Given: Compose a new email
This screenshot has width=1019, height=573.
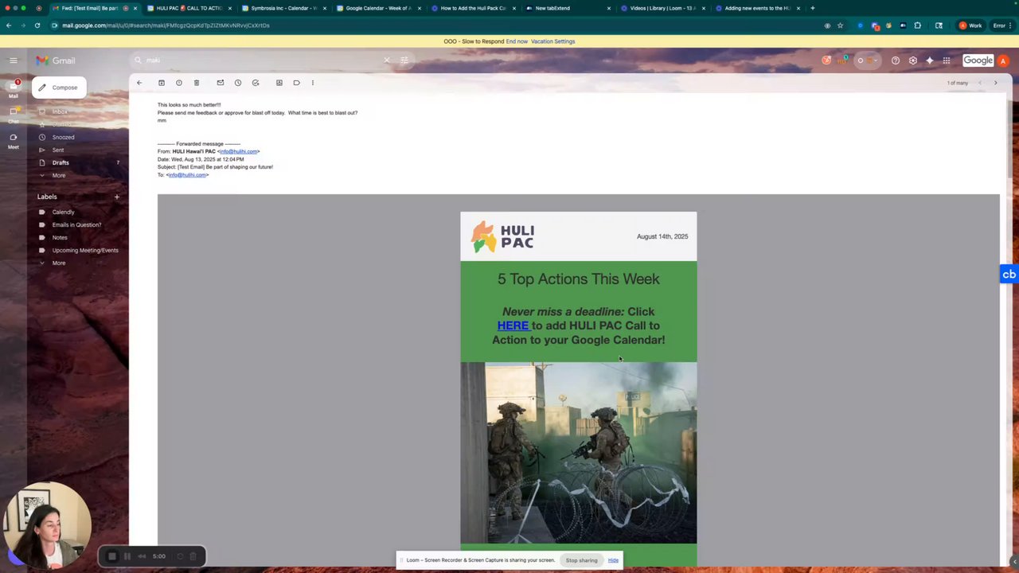Looking at the screenshot, I should tap(59, 88).
